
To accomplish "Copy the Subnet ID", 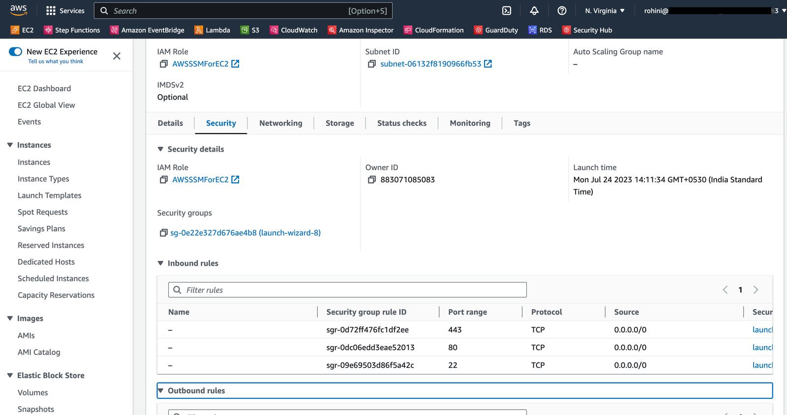I will 372,64.
